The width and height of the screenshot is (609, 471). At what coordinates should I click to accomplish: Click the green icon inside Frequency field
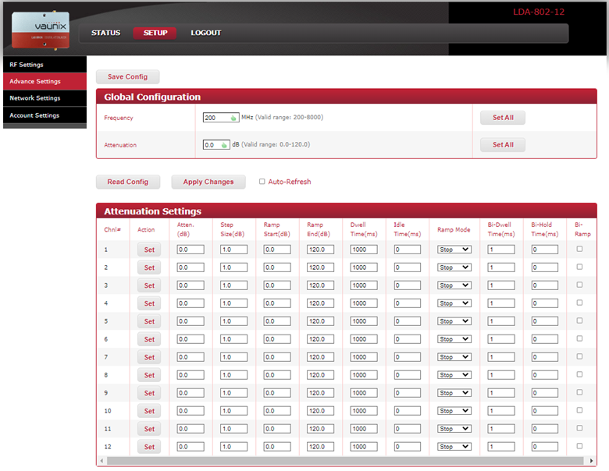(233, 119)
